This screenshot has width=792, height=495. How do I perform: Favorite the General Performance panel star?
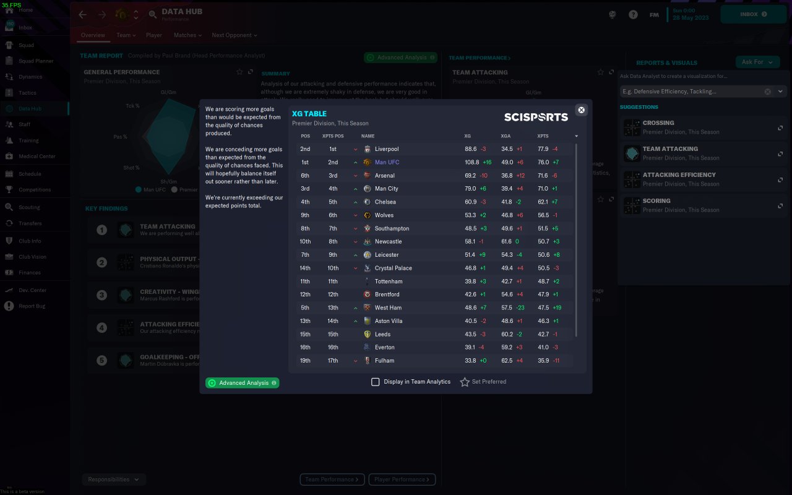(239, 72)
